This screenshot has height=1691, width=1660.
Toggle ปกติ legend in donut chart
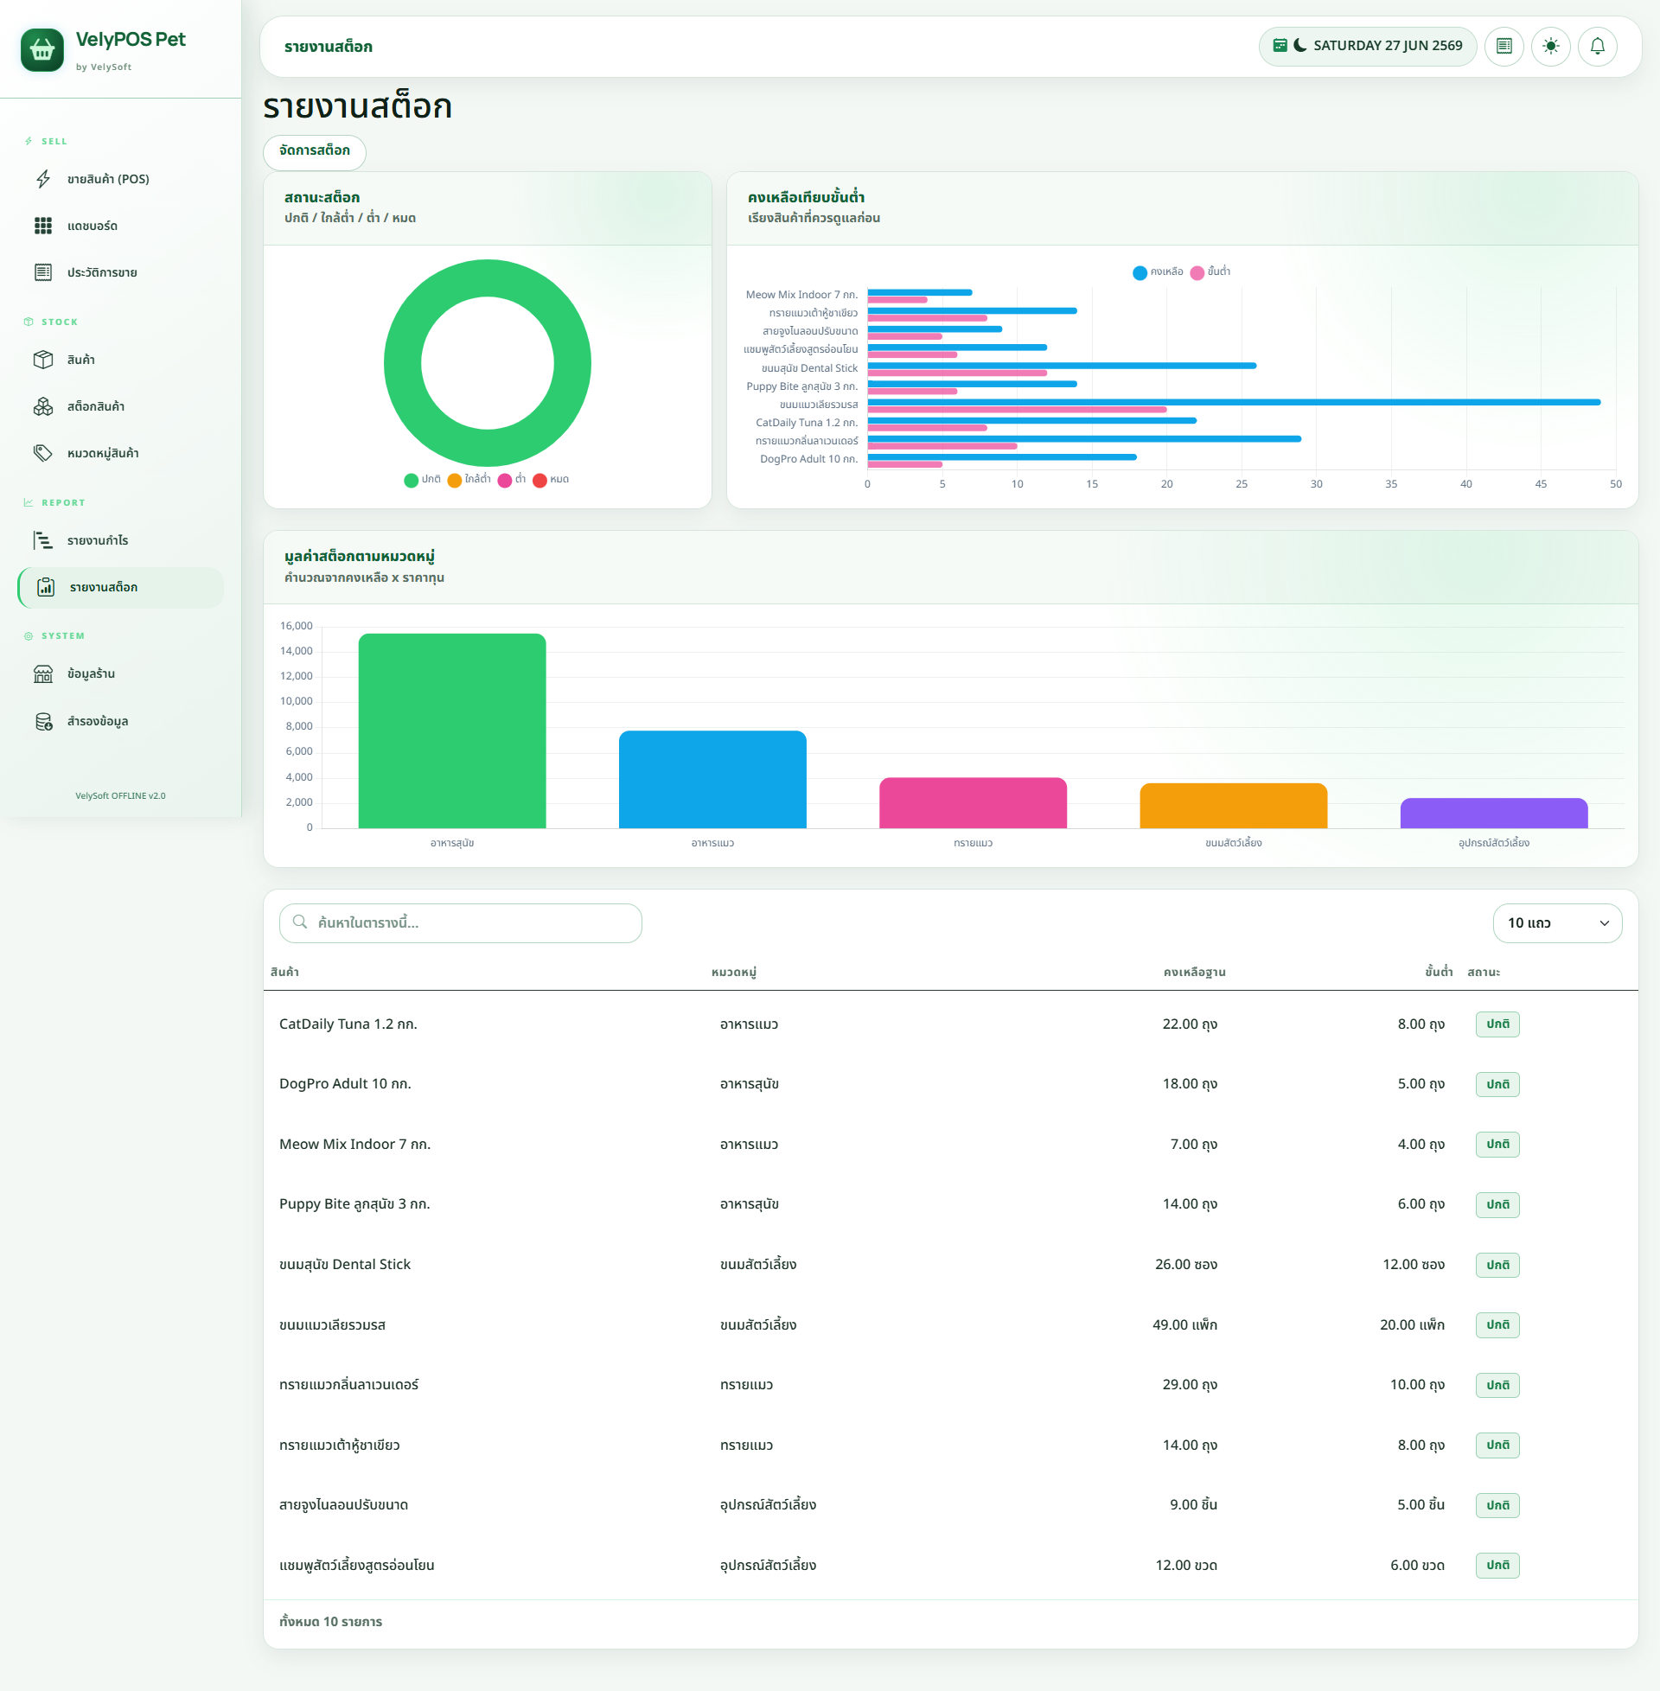tap(422, 480)
